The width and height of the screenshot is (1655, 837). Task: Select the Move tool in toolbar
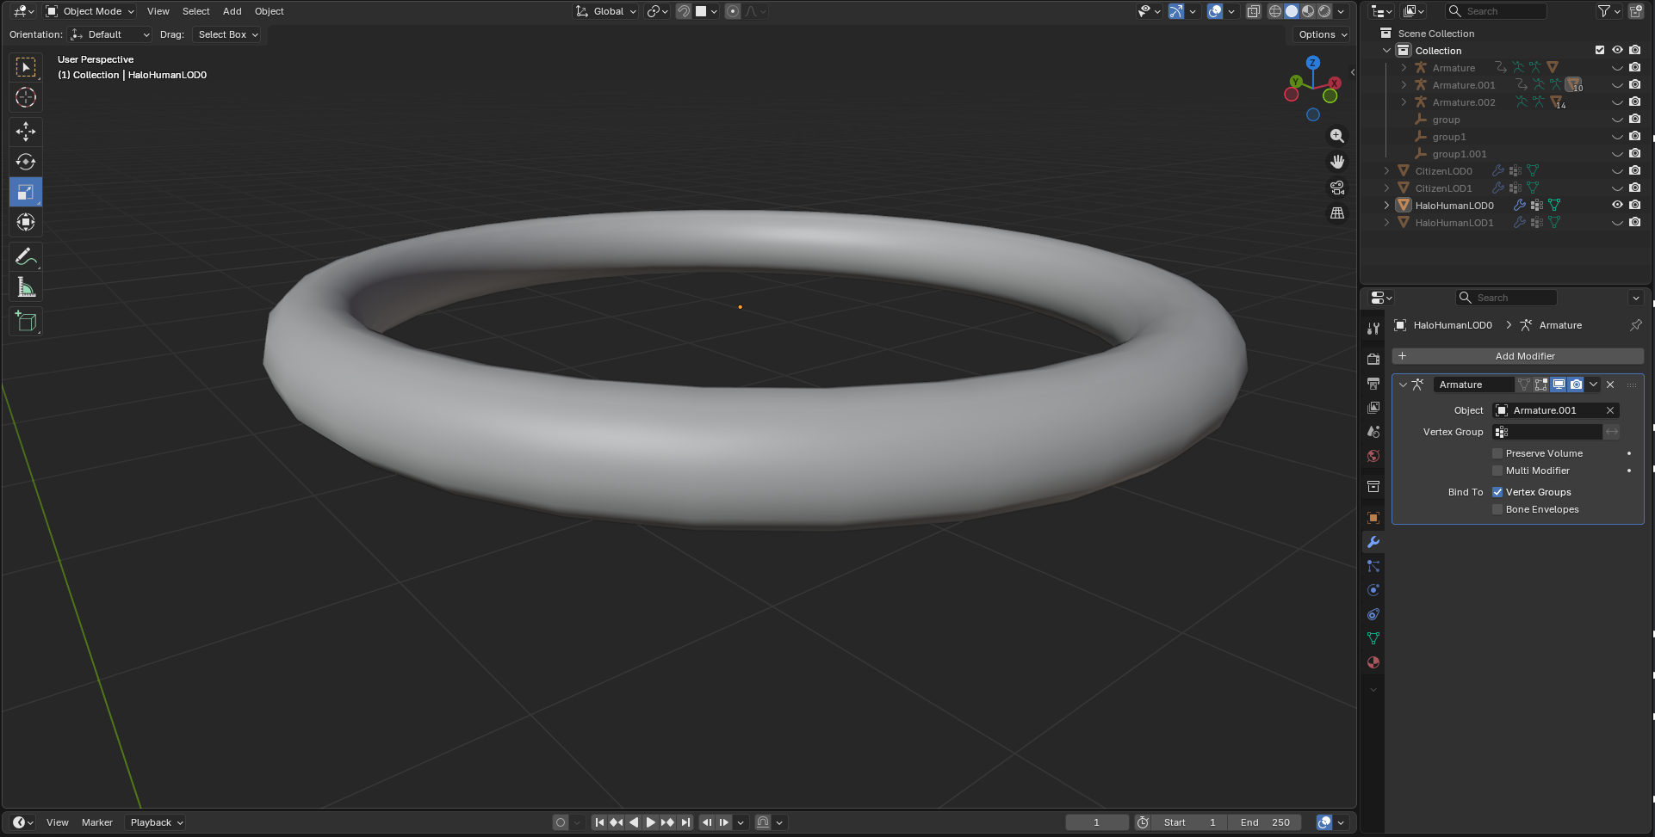26,131
